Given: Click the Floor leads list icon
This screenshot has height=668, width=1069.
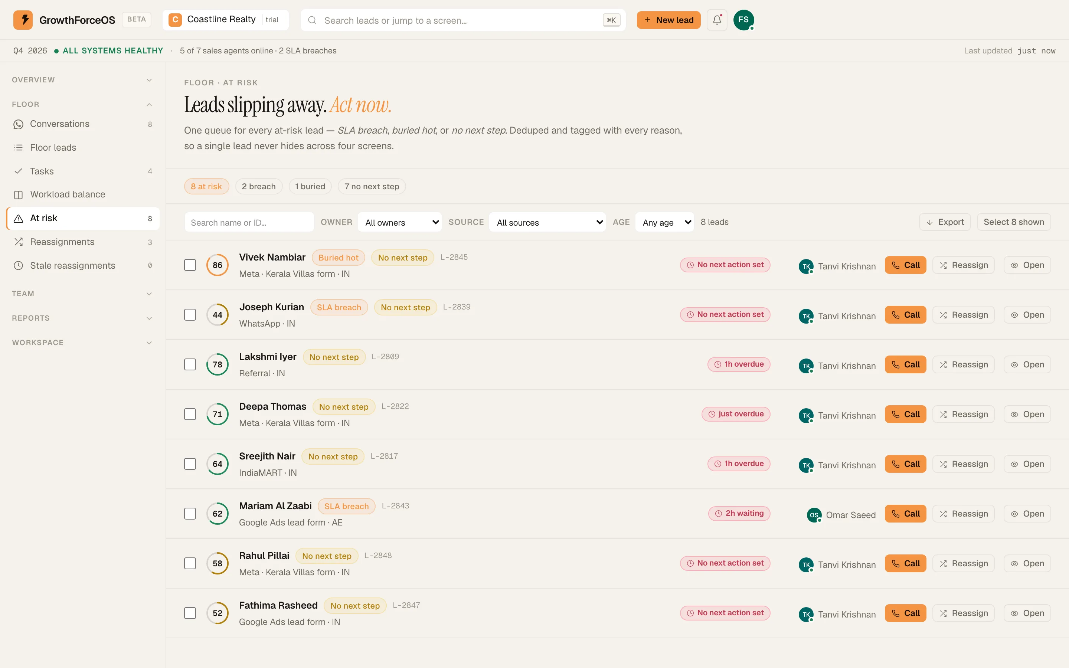Looking at the screenshot, I should coord(18,148).
